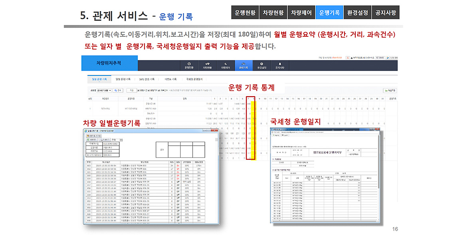Click the 공지사항 bell icon
467x235 pixels.
[280, 64]
